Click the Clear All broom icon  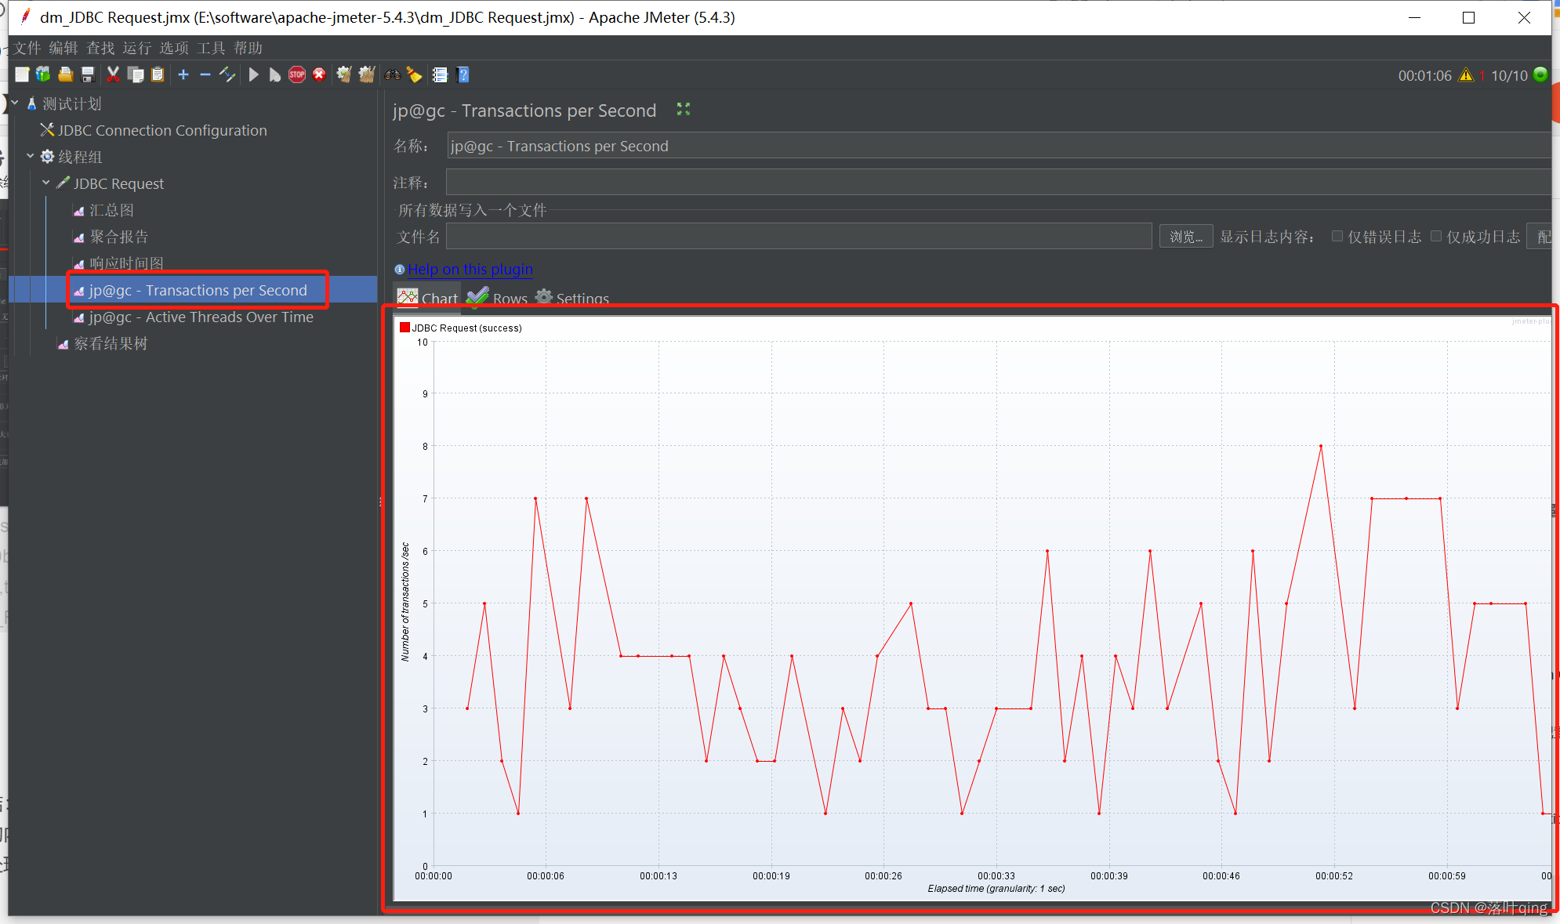click(x=366, y=75)
